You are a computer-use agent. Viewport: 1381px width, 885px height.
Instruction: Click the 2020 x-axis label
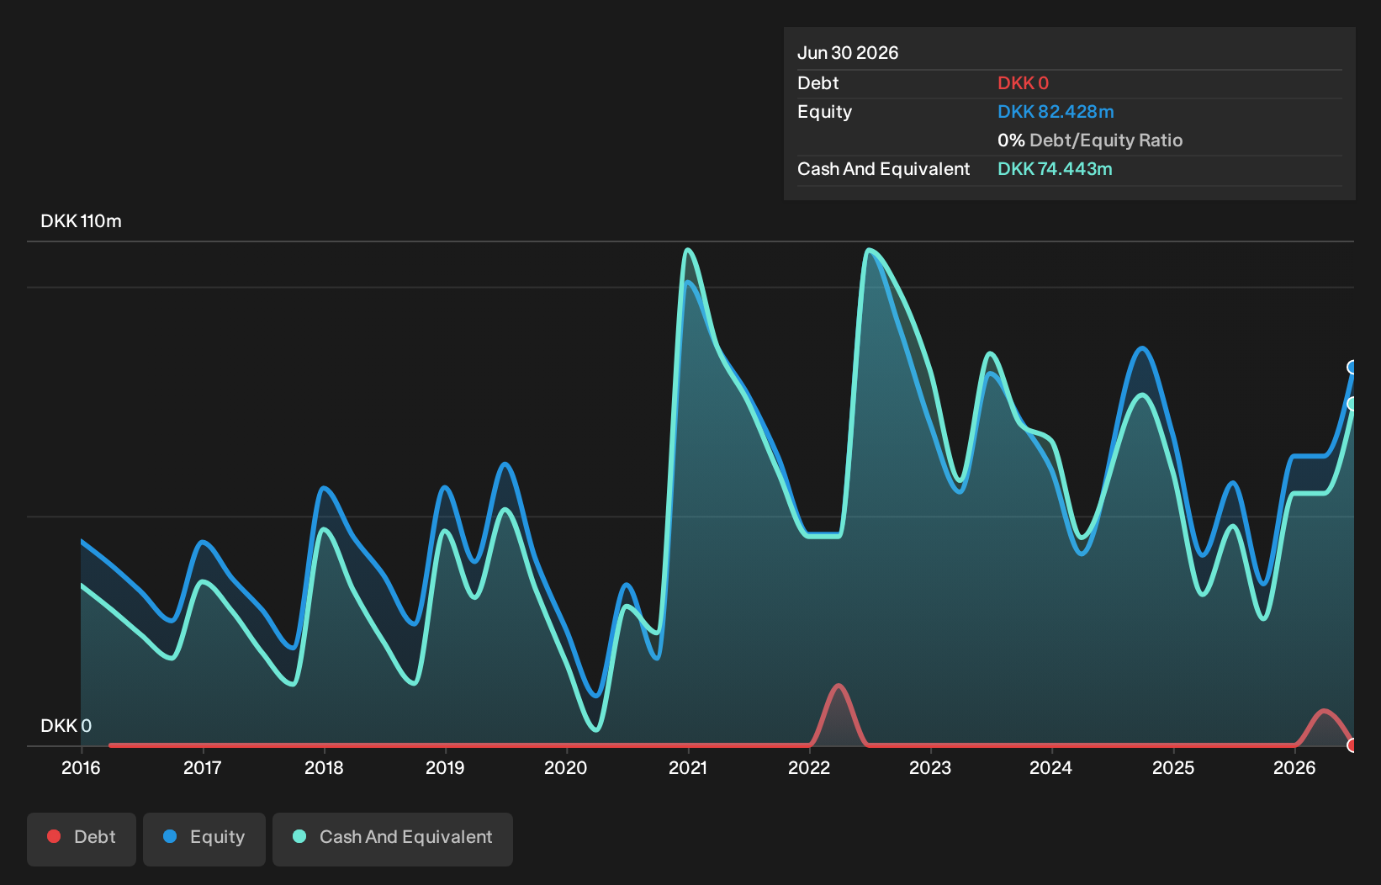click(565, 768)
